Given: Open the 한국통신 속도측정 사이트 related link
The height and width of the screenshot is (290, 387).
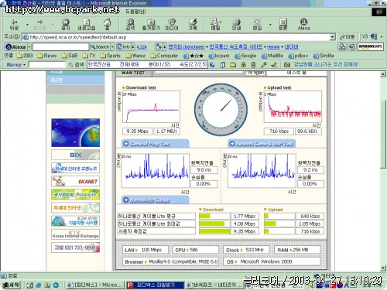Looking at the screenshot, I should click(x=236, y=46).
